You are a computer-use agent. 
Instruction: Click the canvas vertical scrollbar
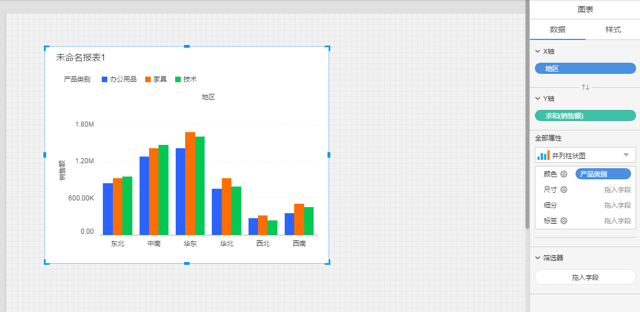point(527,114)
